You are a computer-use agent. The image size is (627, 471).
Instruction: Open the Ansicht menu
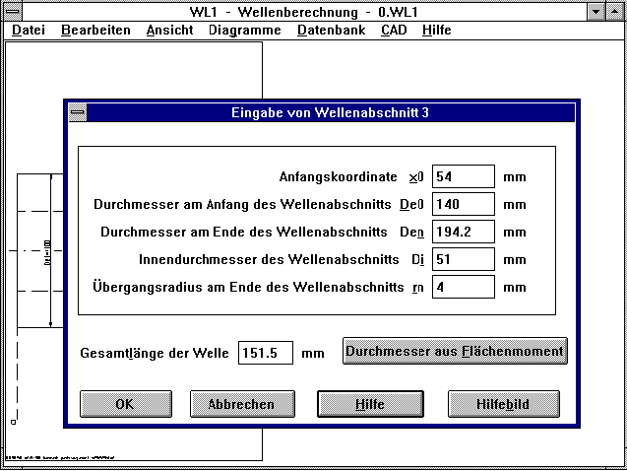point(169,30)
